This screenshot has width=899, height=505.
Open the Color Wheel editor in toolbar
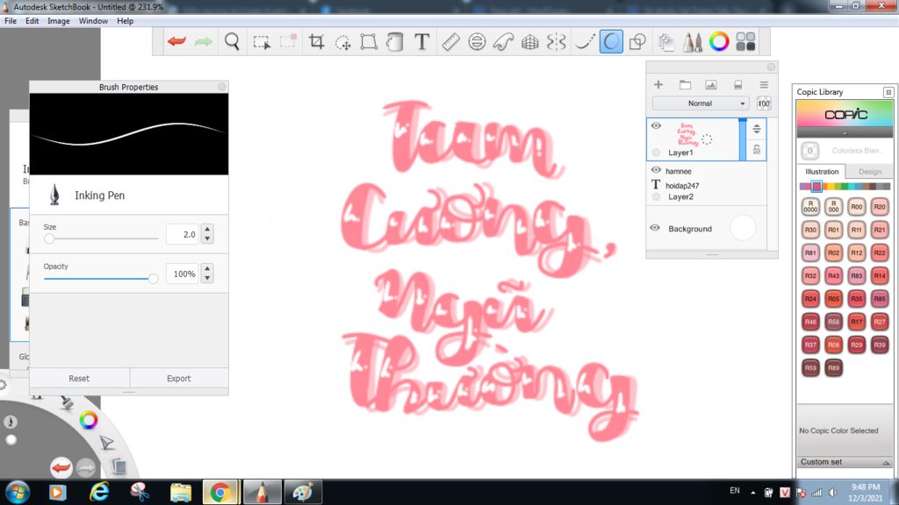719,41
